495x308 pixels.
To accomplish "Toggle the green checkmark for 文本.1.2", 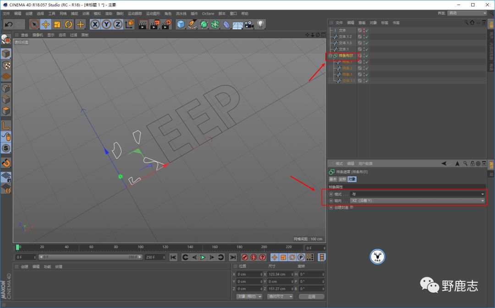I will click(x=367, y=37).
